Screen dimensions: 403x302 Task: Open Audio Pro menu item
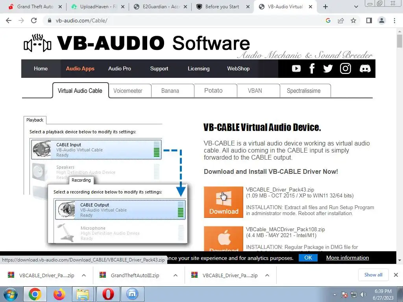click(120, 68)
